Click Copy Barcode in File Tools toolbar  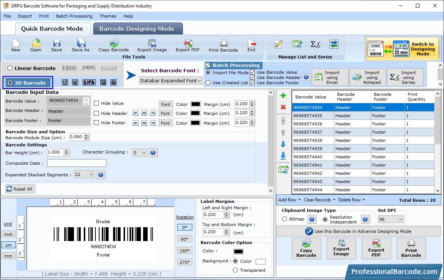pyautogui.click(x=113, y=45)
